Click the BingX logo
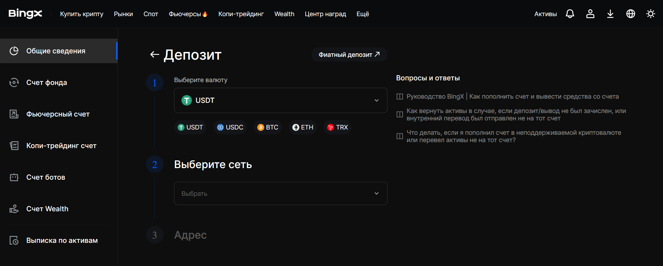This screenshot has width=663, height=266. tap(25, 14)
